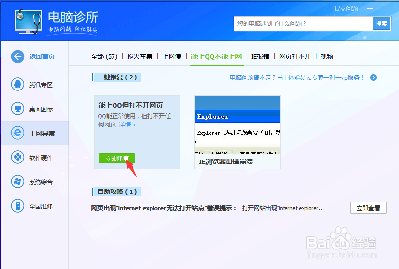Viewport: 399px width, 269px height.
Task: Switch to the 网页打不开 tab
Action: click(295, 56)
